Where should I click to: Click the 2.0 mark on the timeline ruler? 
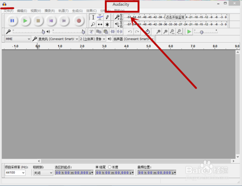tap(82, 46)
